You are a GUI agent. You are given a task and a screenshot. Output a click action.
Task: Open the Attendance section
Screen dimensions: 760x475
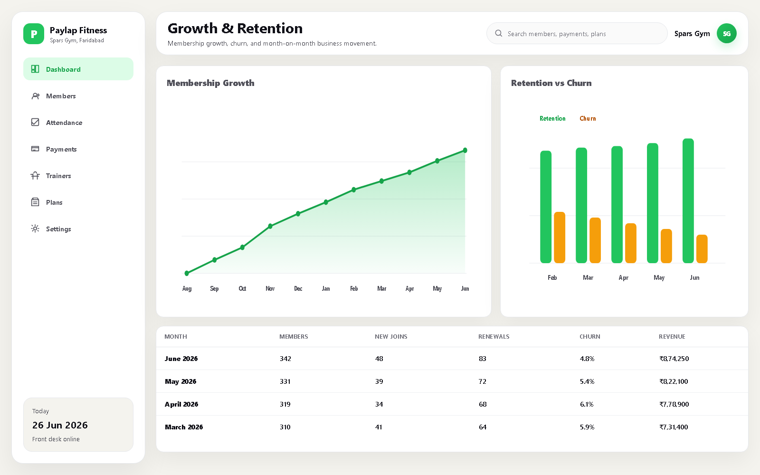[x=78, y=122]
